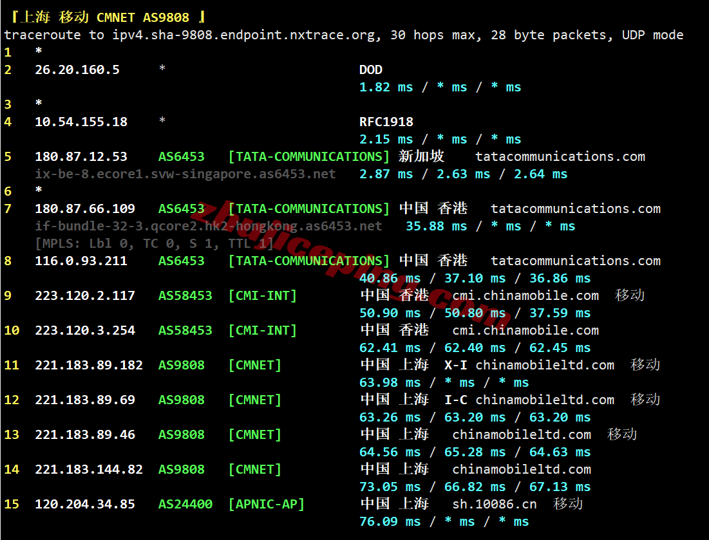
Task: Click the 76.09 ms latency value
Action: 390,522
